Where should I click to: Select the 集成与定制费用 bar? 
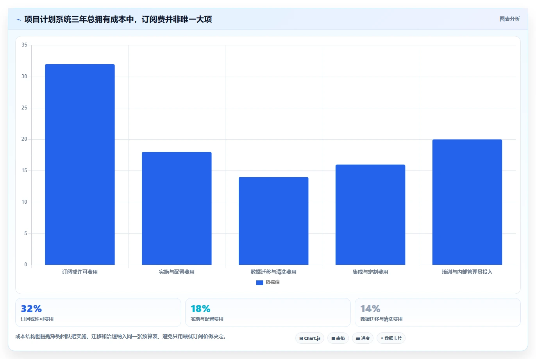[x=370, y=215]
